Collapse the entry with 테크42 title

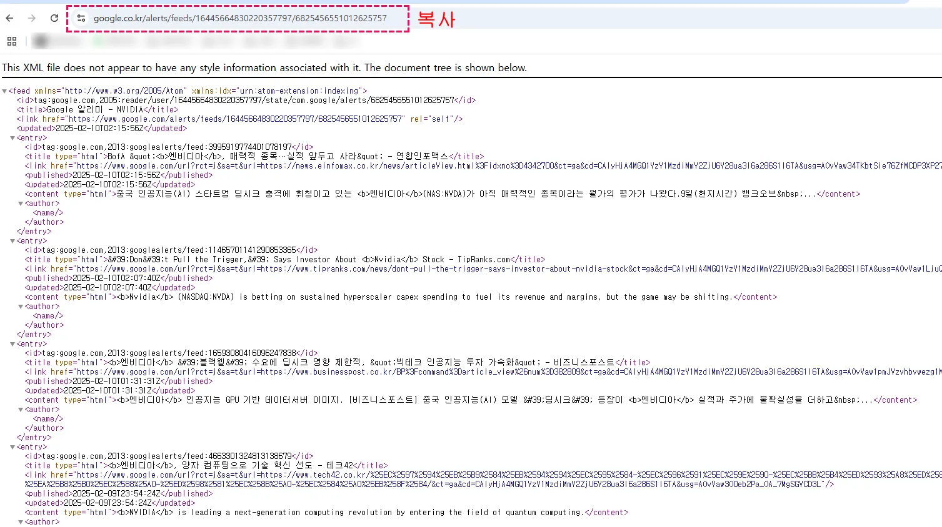tap(13, 447)
